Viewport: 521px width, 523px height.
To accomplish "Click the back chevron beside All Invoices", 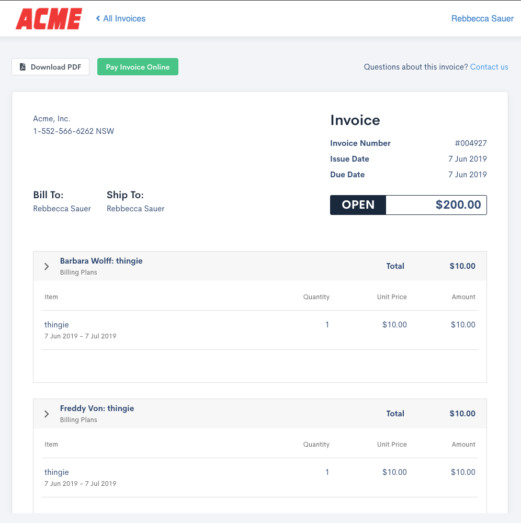I will coord(97,18).
